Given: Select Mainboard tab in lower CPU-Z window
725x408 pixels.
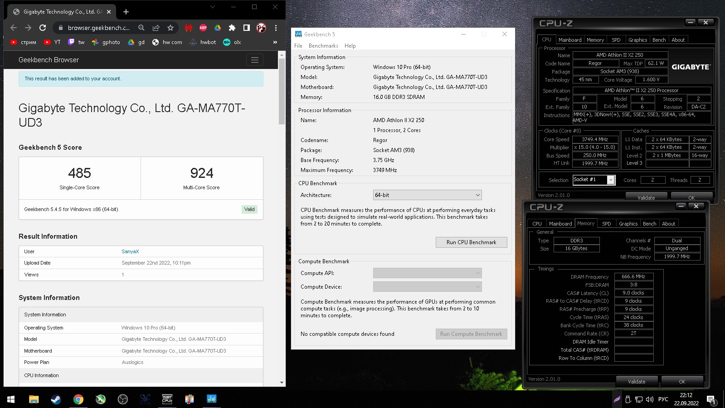Looking at the screenshot, I should 560,224.
